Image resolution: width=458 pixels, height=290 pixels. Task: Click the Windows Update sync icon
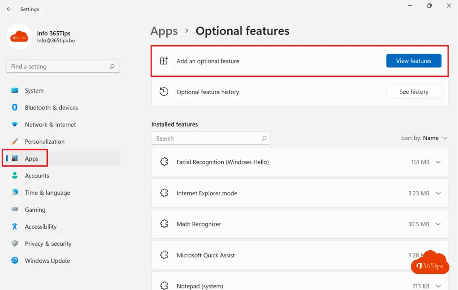[x=15, y=261]
